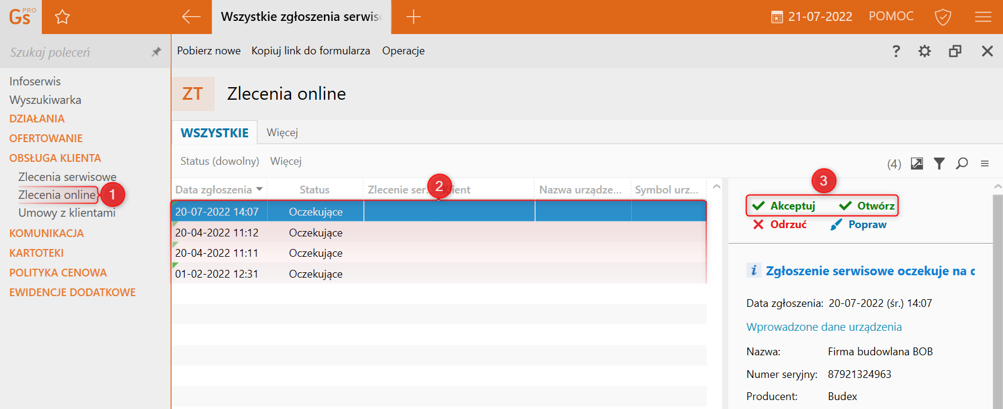The image size is (1003, 409).
Task: Expand KOMUNIKACJA section
Action: (47, 233)
